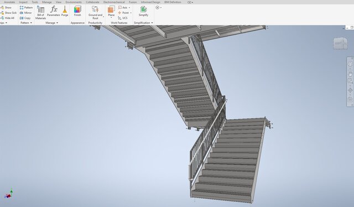Open the Point dropdown arrow
This screenshot has height=207, width=354.
131,13
